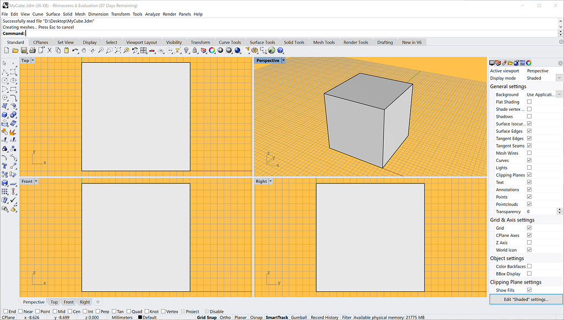Select the arrow selection tool
Screen dimensions: 564x320
pyautogui.click(x=4, y=63)
